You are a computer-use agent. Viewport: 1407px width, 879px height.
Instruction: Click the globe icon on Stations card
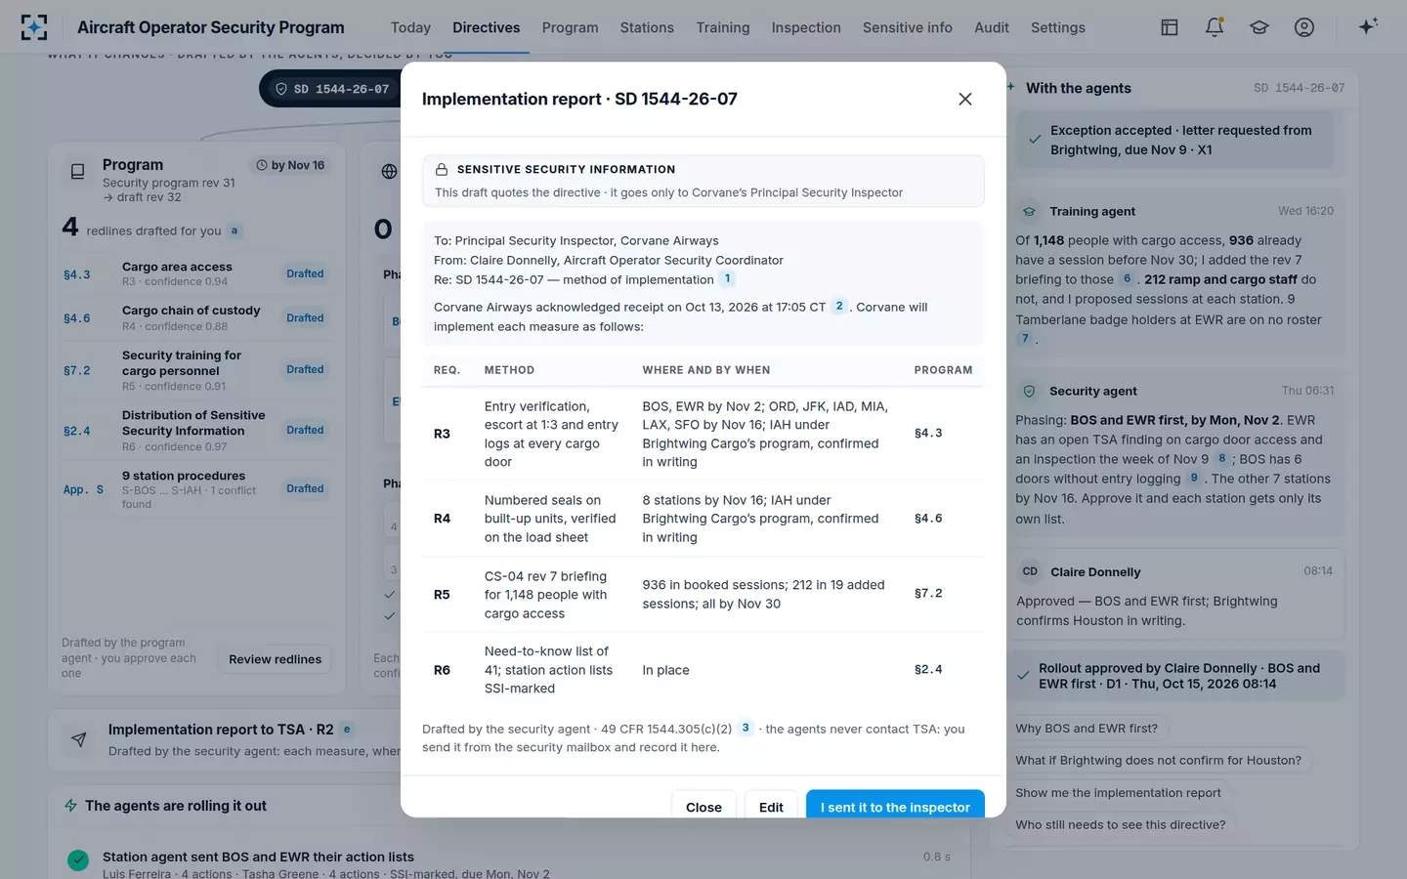[x=389, y=172]
